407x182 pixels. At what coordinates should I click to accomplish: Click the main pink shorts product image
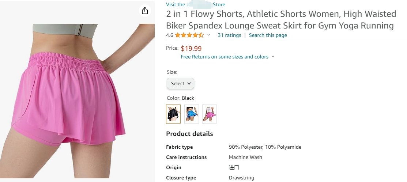[78, 101]
